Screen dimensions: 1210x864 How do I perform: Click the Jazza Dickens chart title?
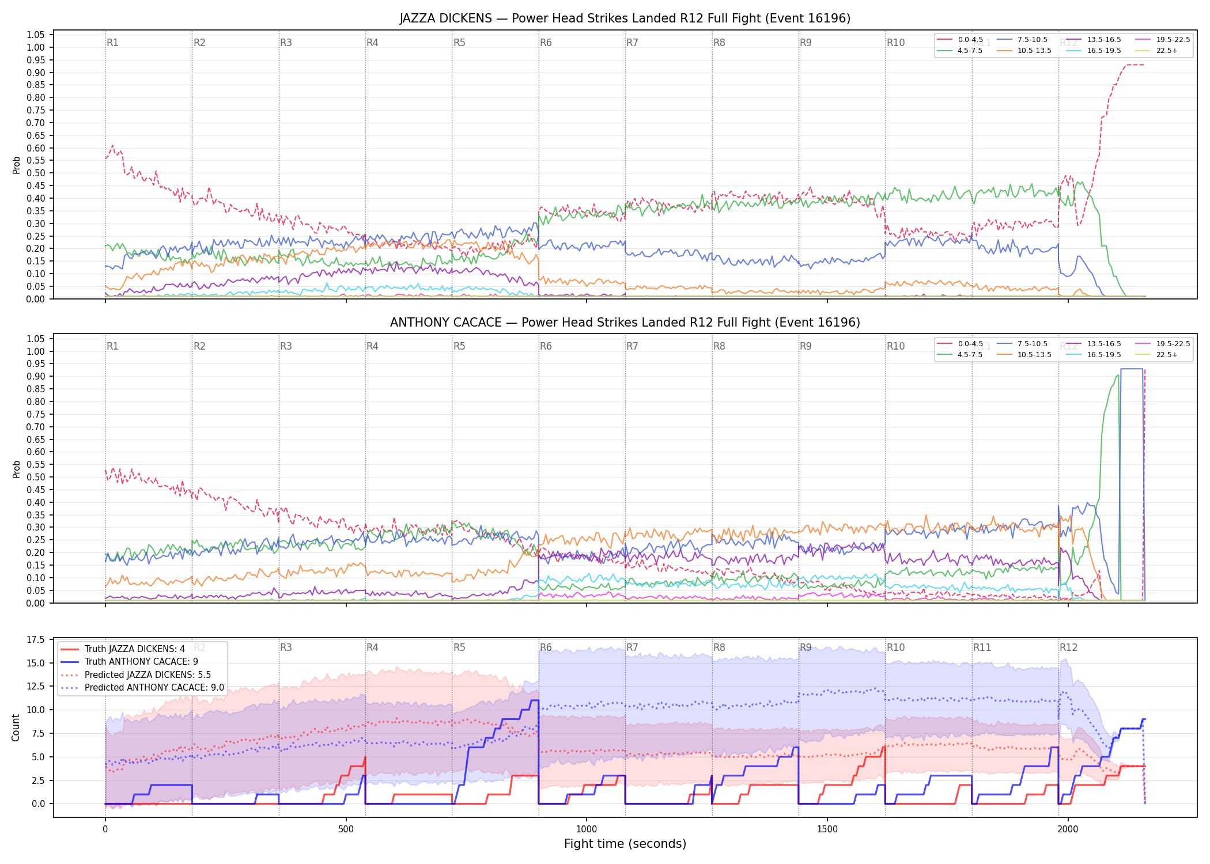pyautogui.click(x=625, y=18)
